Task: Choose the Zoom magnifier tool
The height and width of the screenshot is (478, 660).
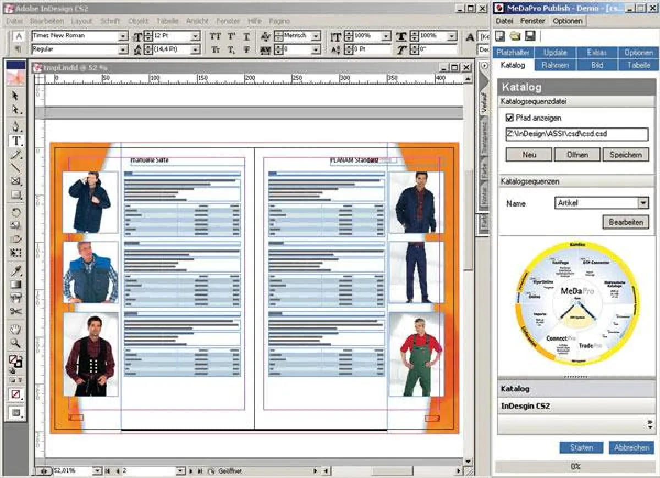Action: tap(16, 343)
